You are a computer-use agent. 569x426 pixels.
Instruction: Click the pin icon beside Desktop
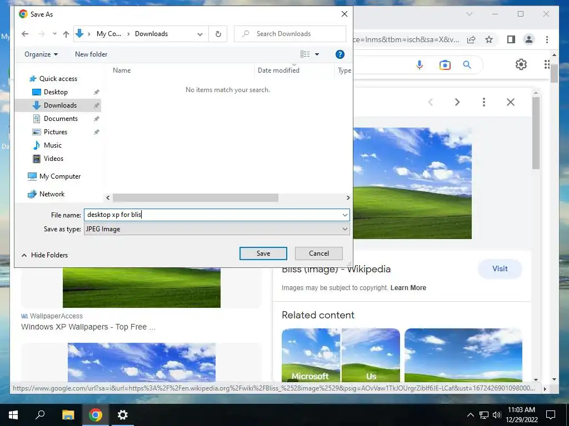tap(97, 92)
